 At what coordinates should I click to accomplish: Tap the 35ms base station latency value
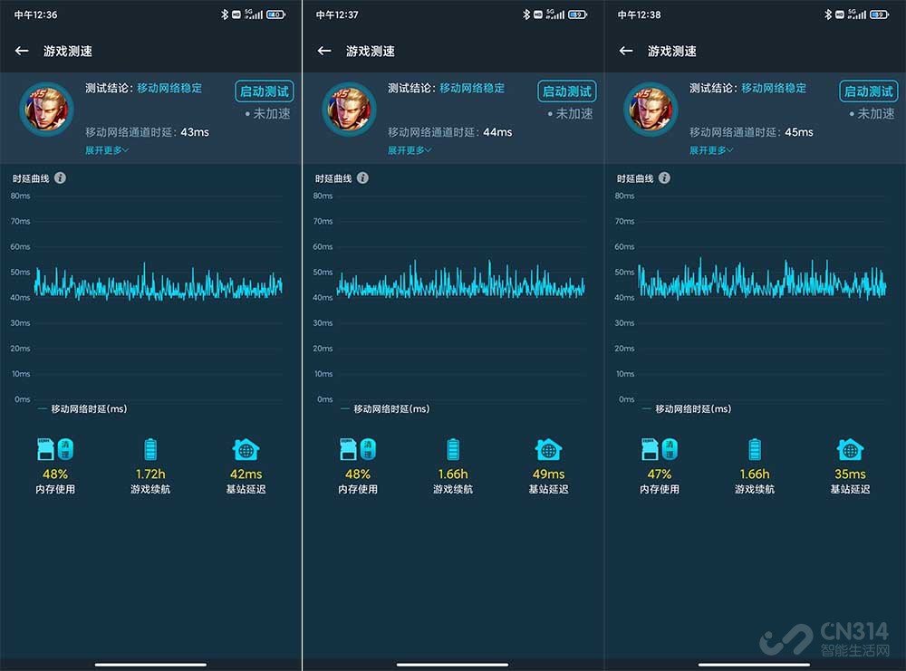[850, 474]
